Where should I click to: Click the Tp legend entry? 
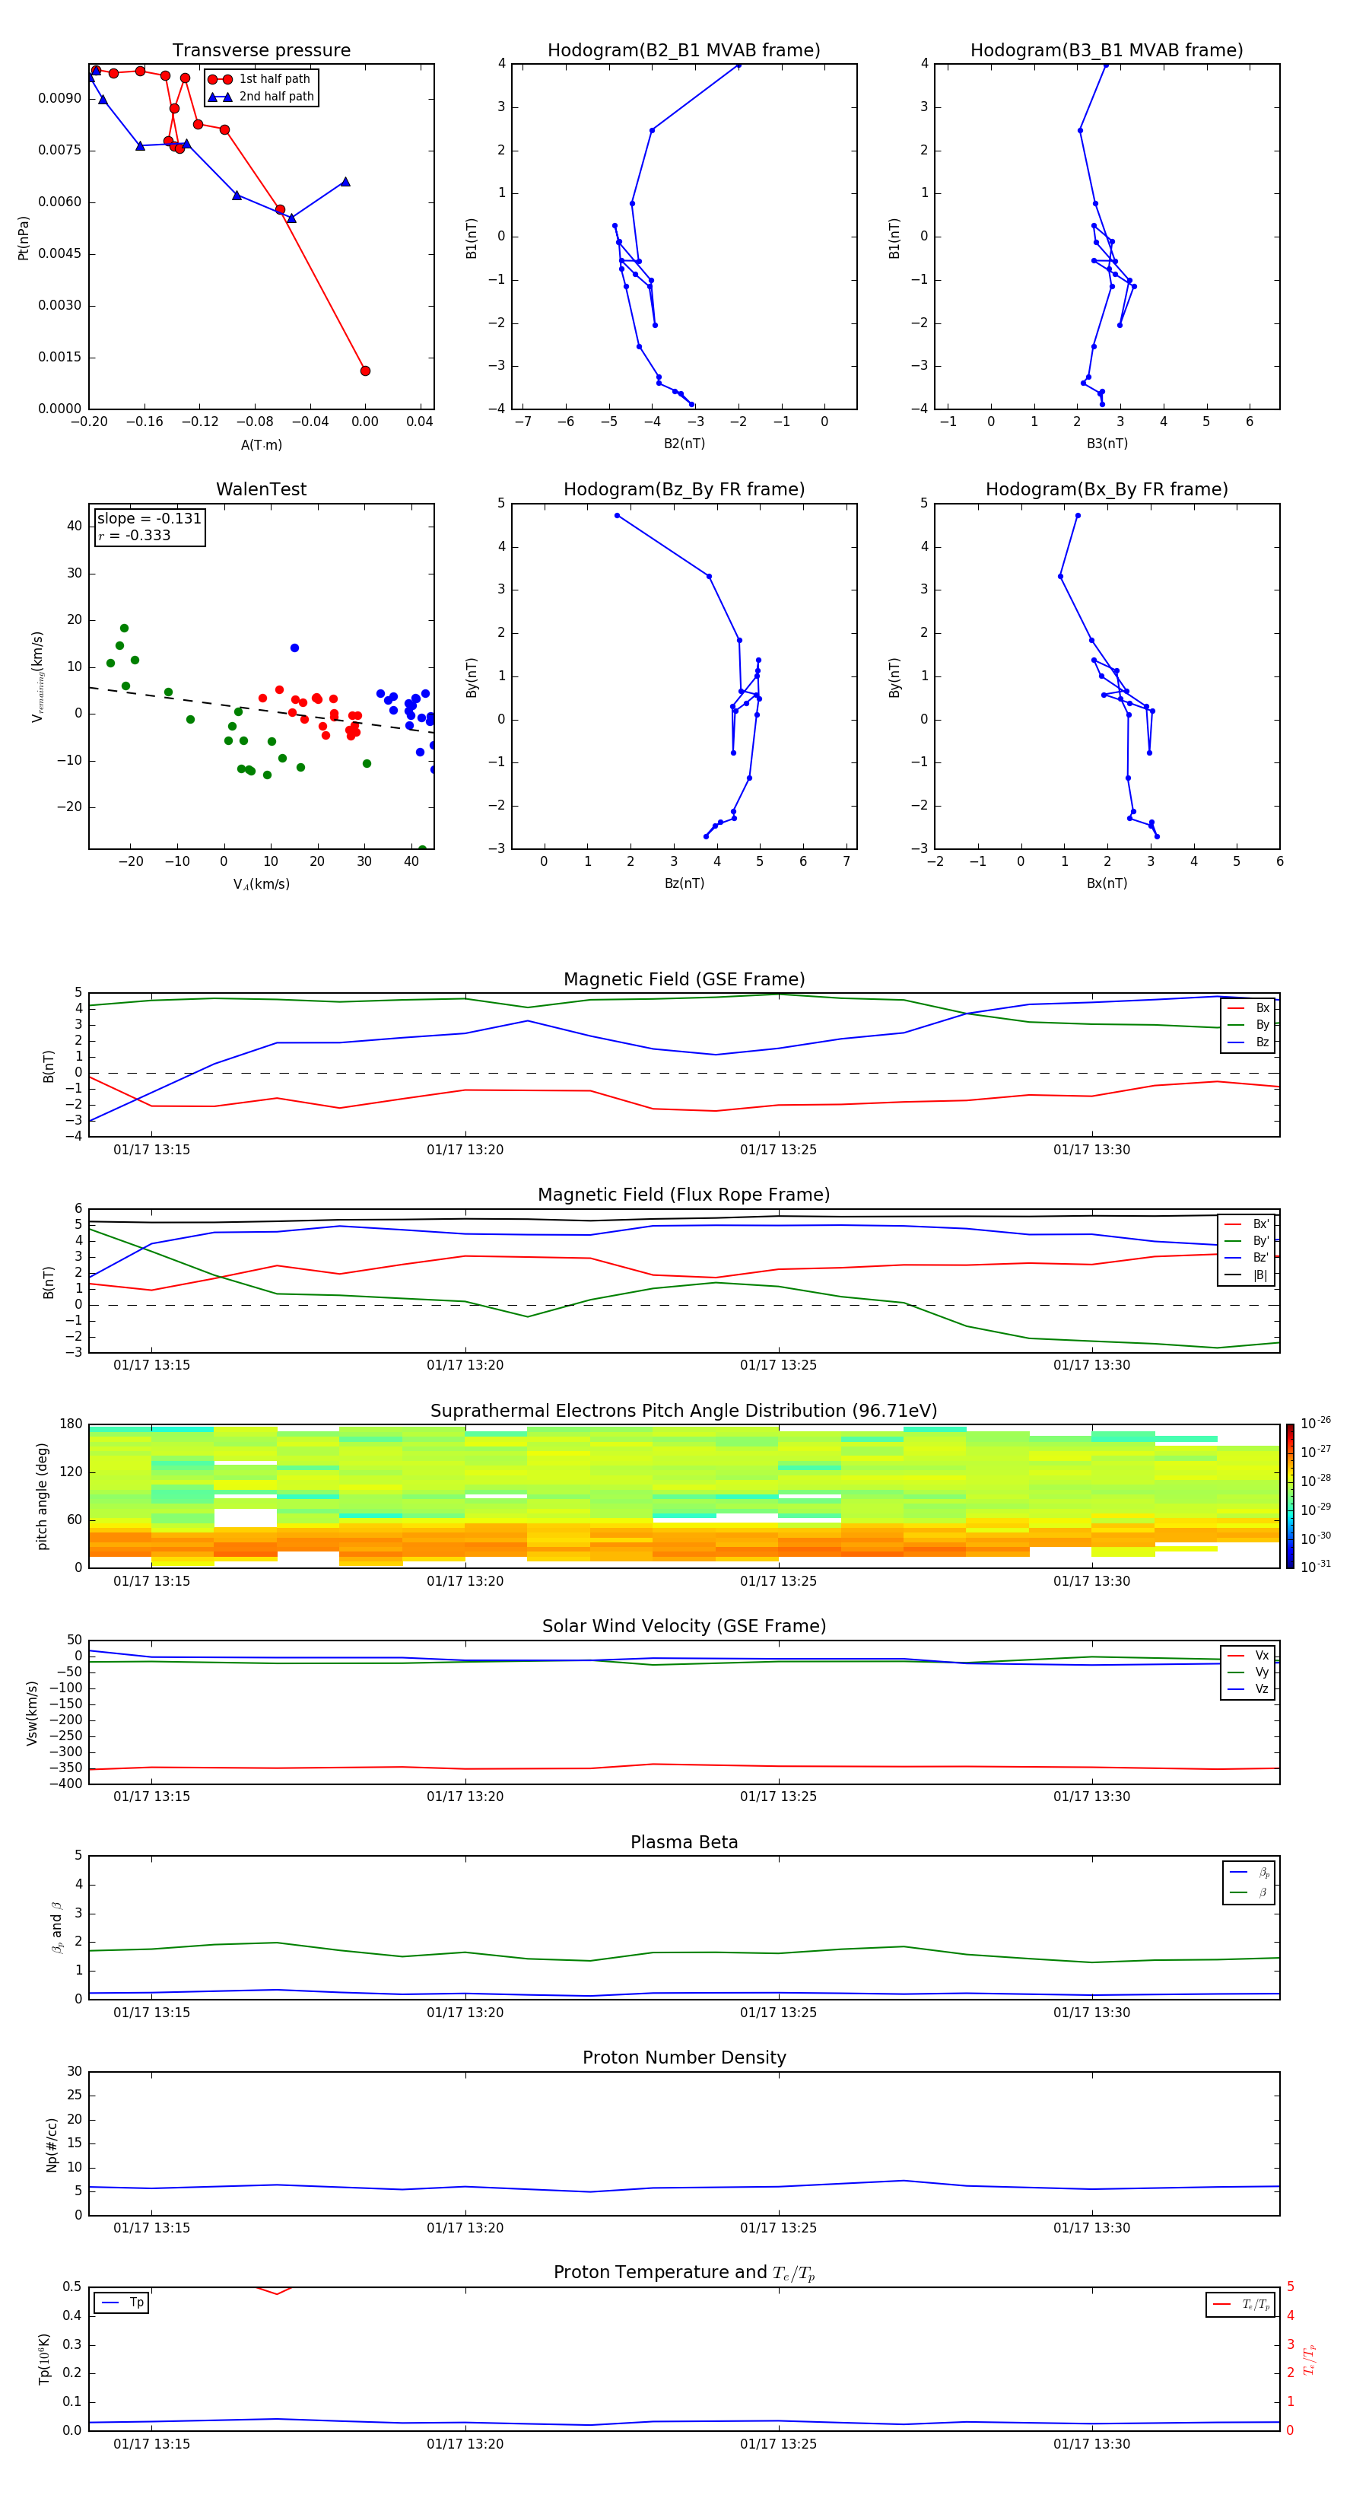(122, 2303)
